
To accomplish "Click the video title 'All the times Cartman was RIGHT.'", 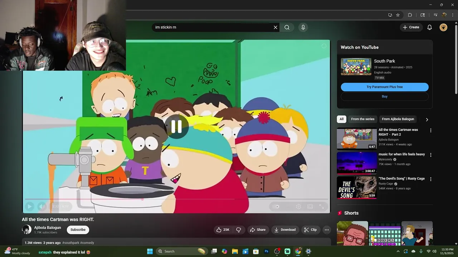I will tap(58, 220).
